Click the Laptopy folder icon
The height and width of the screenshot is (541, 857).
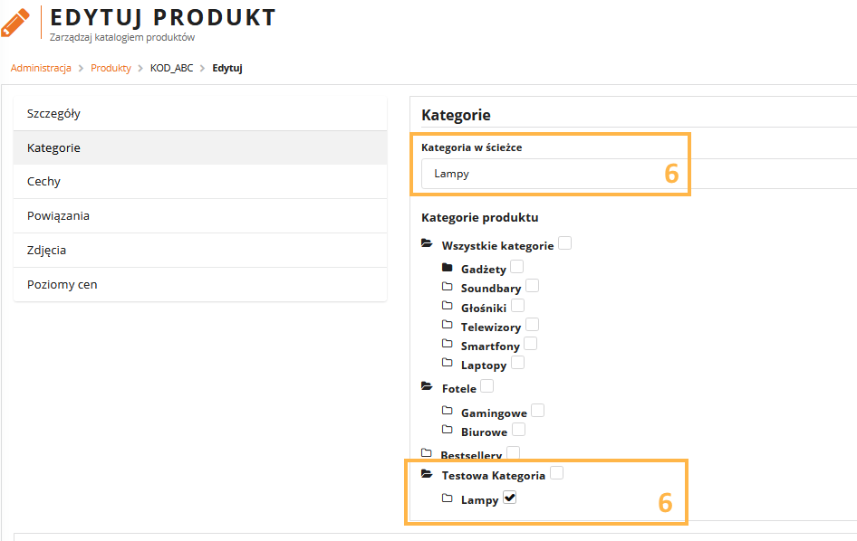(x=447, y=364)
